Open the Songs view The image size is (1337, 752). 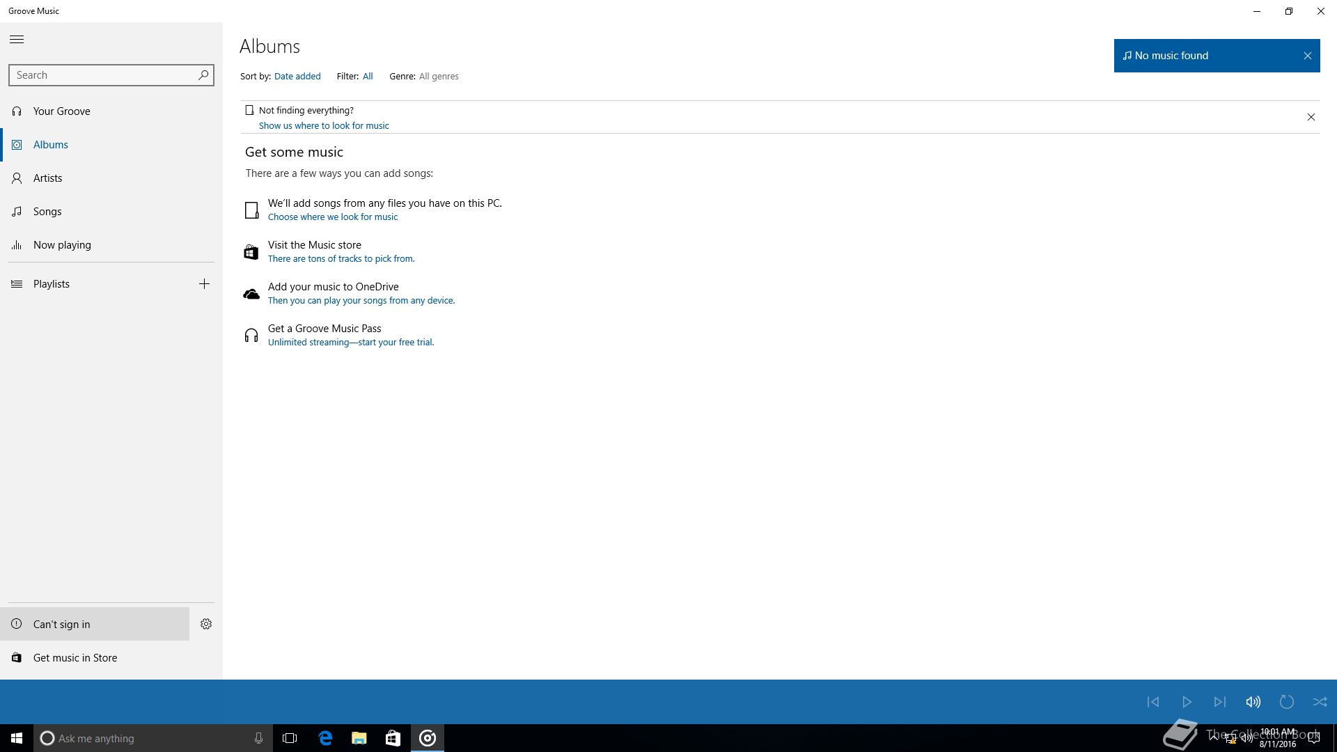pyautogui.click(x=111, y=212)
